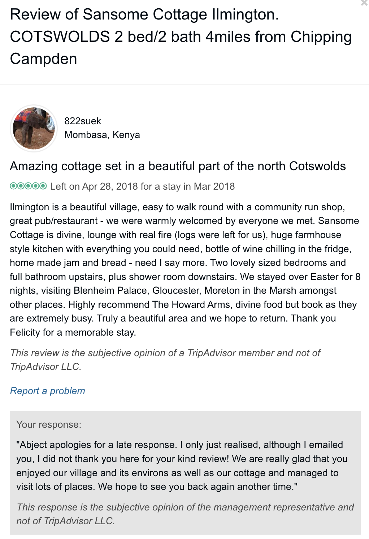The image size is (369, 539).
Task: Click the 'Mombasa, Kenya' location text
Action: (x=102, y=135)
